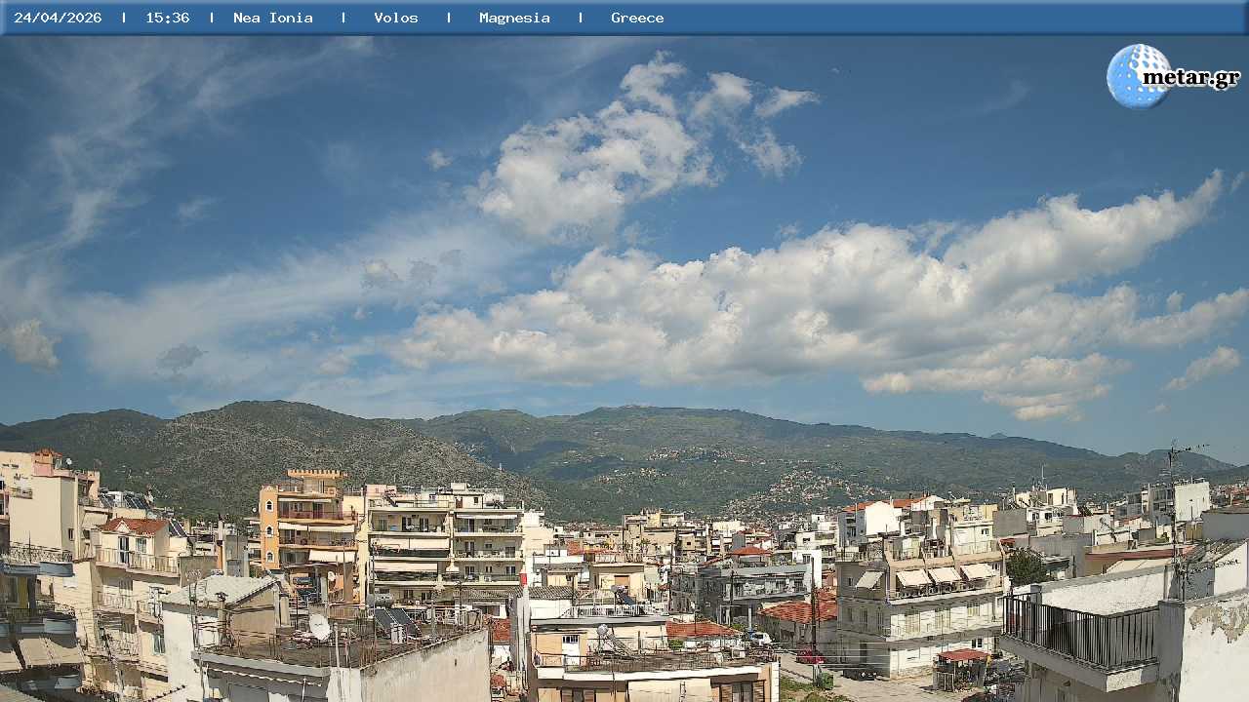
Task: Click the Magnesia region label
Action: pos(514,18)
